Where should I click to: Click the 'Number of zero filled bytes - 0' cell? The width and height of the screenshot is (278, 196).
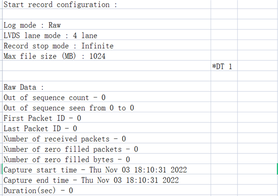click(x=66, y=160)
